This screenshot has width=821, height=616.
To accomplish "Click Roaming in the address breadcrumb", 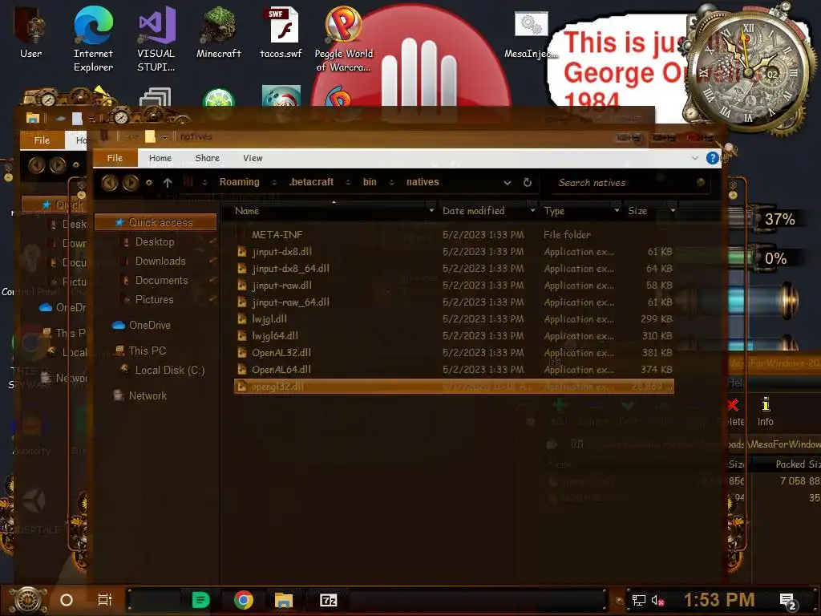I will coord(239,182).
